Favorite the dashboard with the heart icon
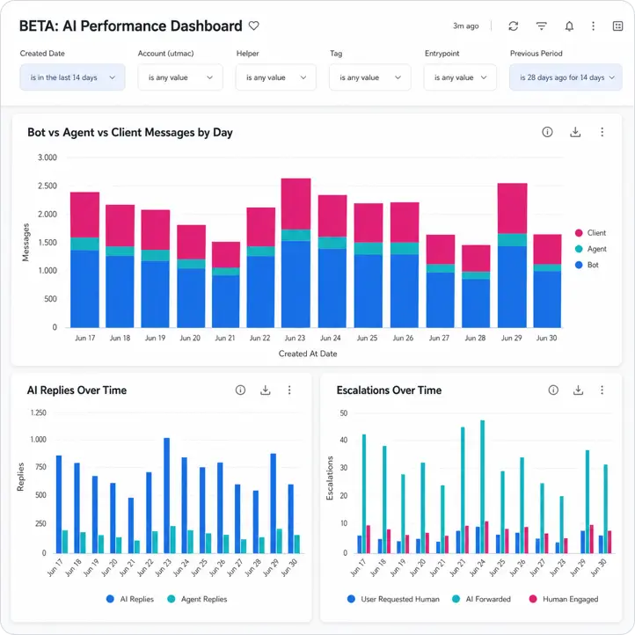Screen dimensions: 635x635 pyautogui.click(x=253, y=26)
